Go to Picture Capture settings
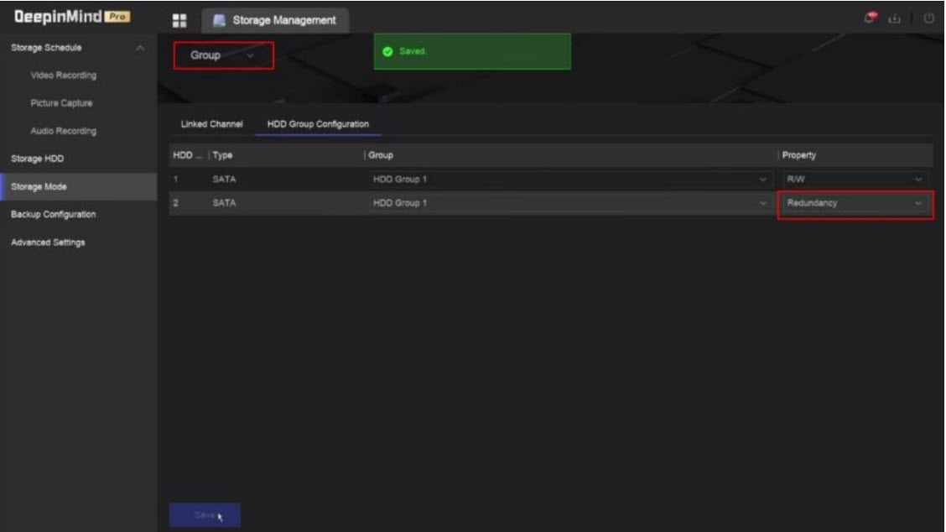The width and height of the screenshot is (946, 532). click(61, 103)
